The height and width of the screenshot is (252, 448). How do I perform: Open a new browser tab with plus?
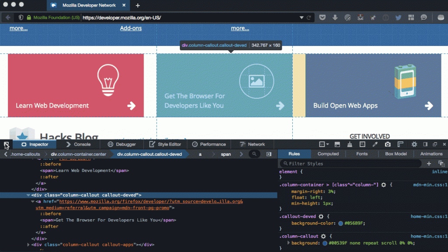tap(138, 5)
